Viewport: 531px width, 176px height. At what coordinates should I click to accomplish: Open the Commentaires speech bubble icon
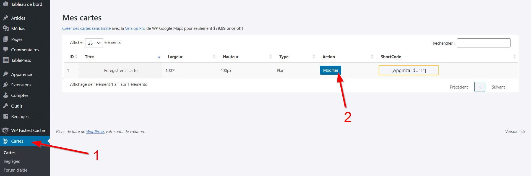tap(6, 50)
